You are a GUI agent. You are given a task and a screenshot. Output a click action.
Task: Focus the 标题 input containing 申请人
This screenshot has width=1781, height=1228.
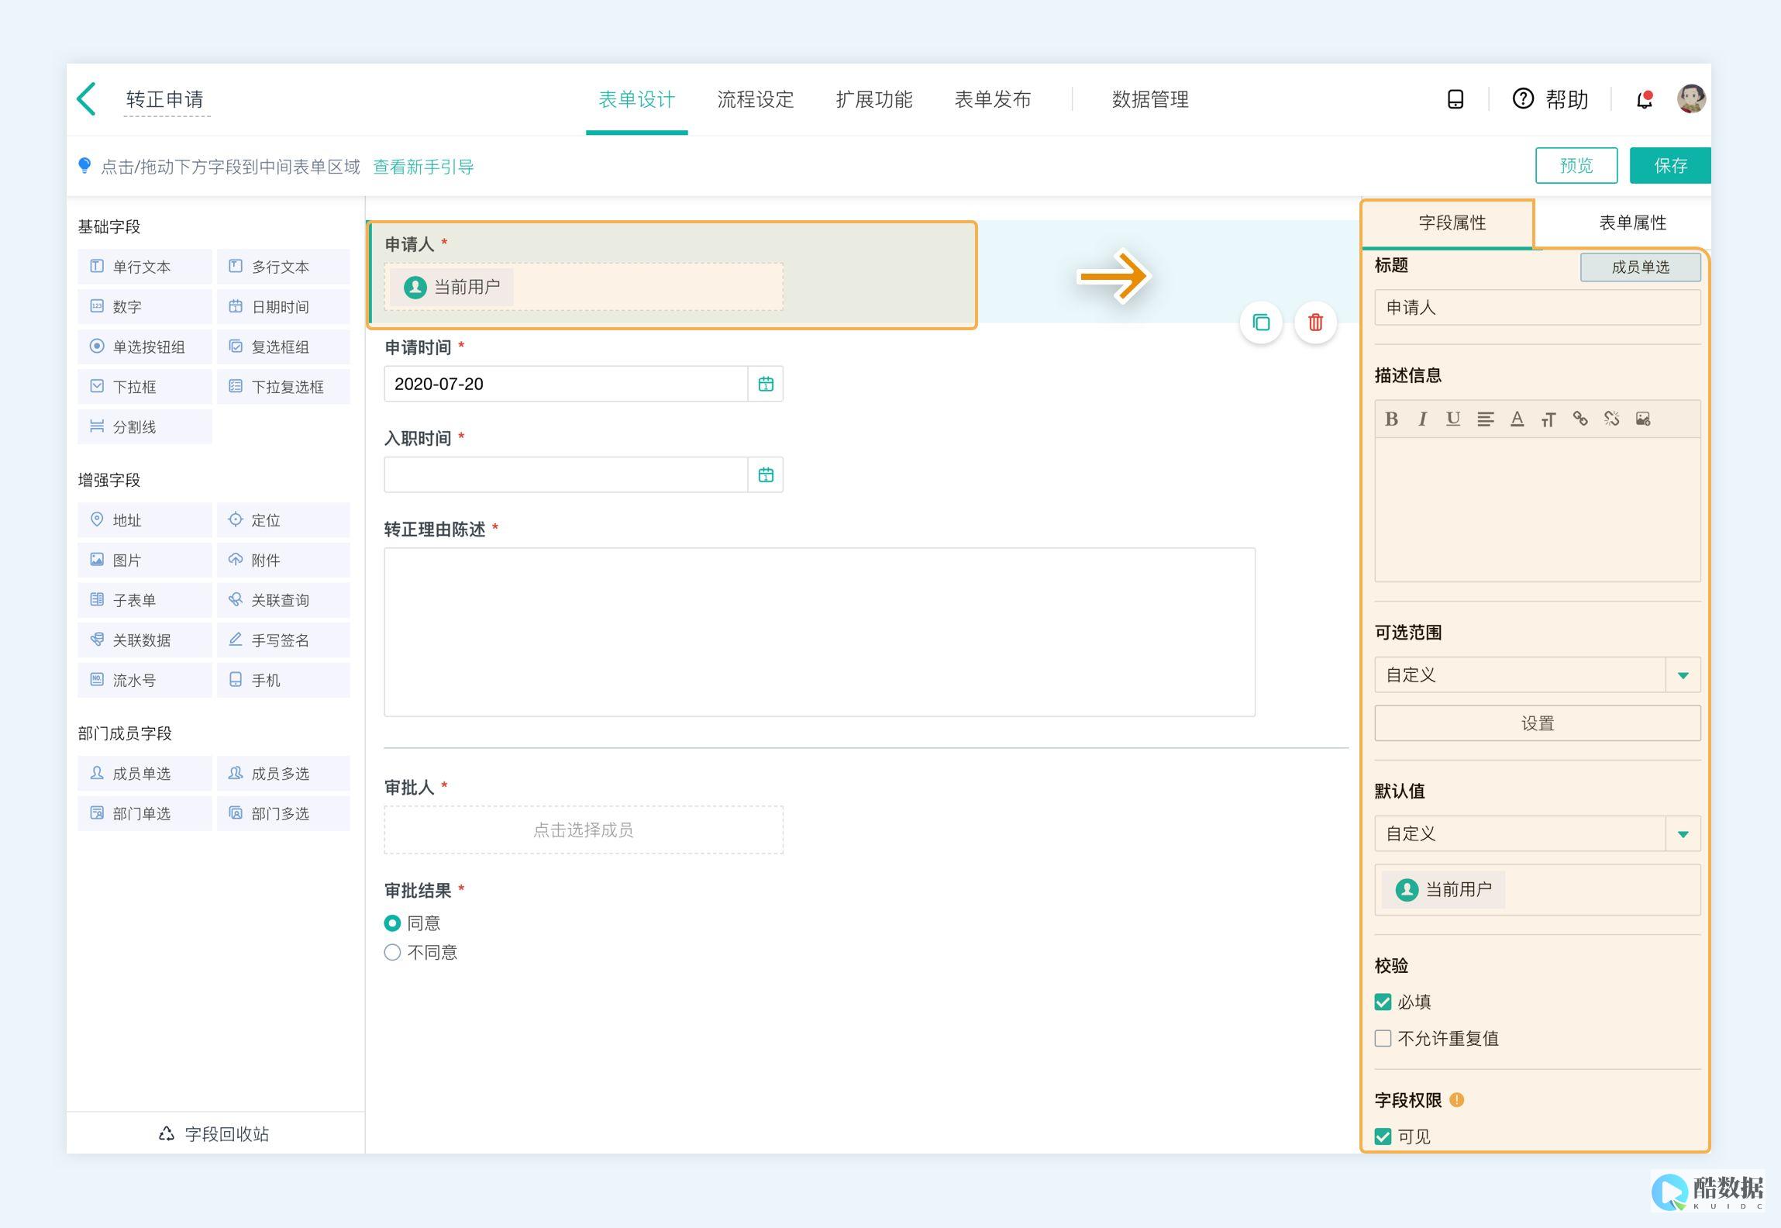tap(1537, 308)
